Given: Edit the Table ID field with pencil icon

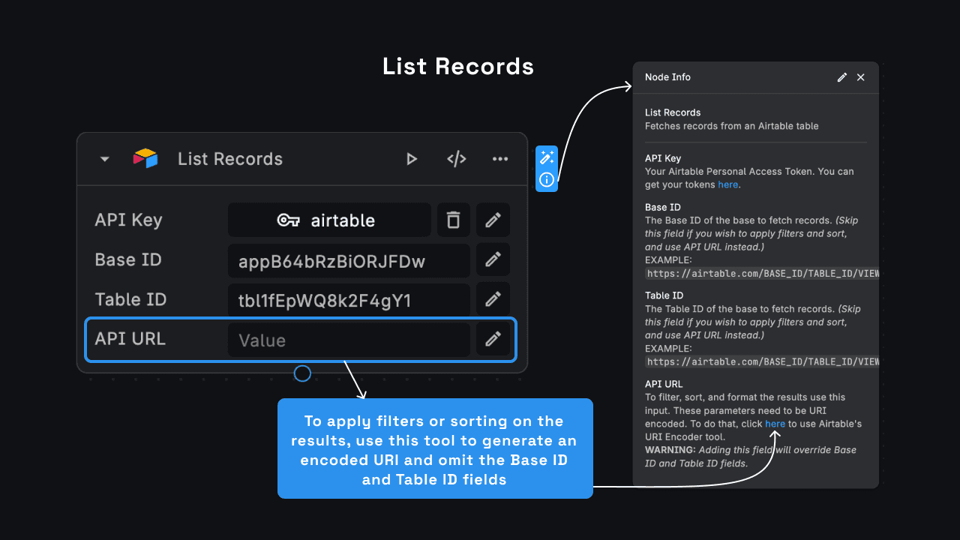Looking at the screenshot, I should click(x=493, y=299).
